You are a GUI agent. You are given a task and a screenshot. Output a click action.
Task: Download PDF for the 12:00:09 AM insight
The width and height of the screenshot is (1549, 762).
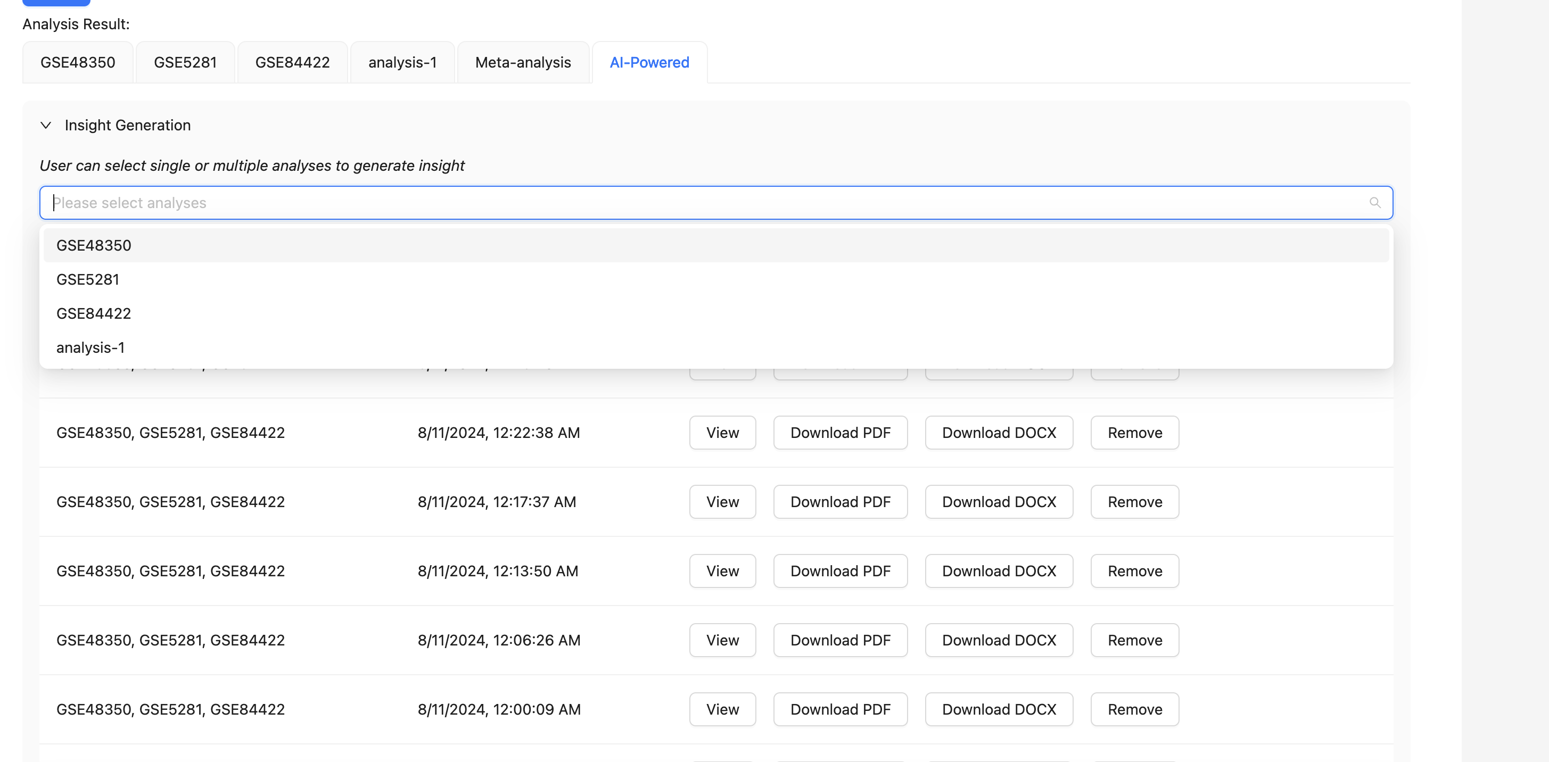pos(840,709)
